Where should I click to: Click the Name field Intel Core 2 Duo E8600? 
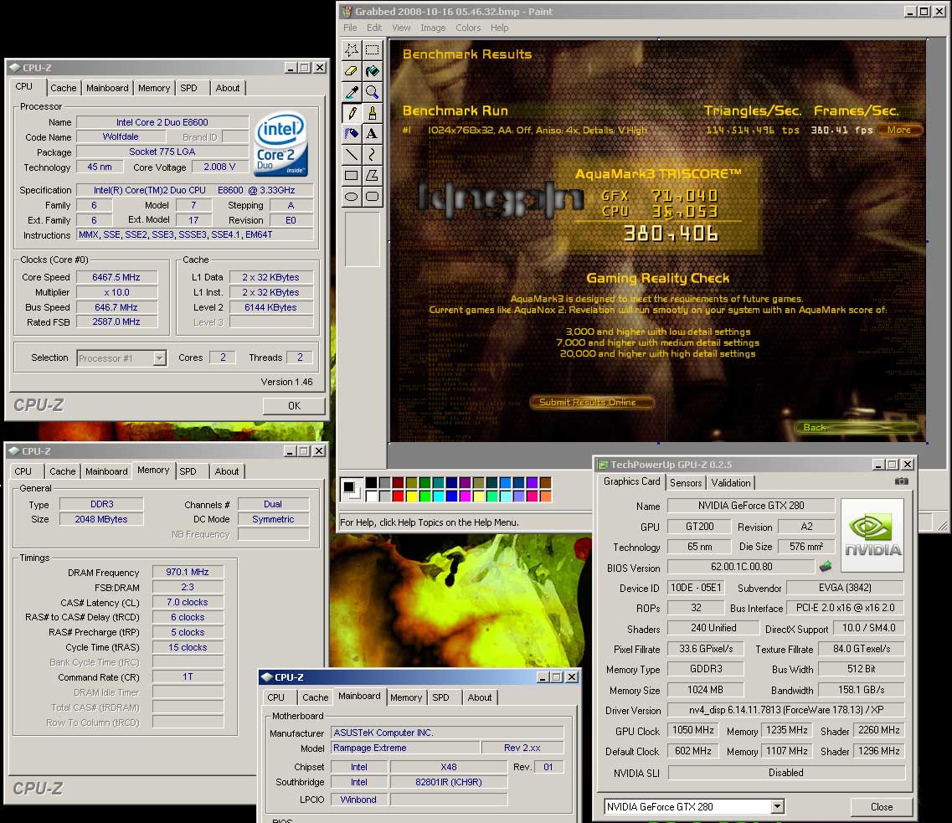click(x=162, y=122)
